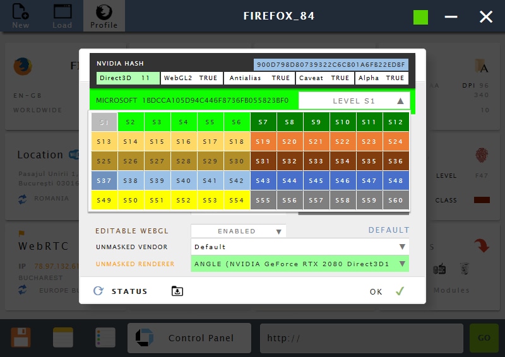Select level S21 in the grid
Viewport: 505px width, 357px height.
[x=316, y=142]
